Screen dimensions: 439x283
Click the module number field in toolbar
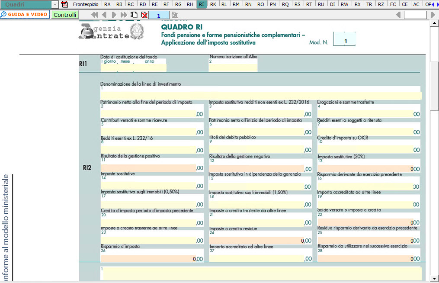[x=159, y=15]
